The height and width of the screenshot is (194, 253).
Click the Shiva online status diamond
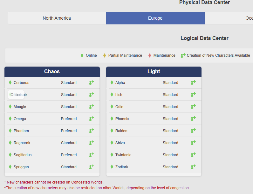(x=112, y=143)
